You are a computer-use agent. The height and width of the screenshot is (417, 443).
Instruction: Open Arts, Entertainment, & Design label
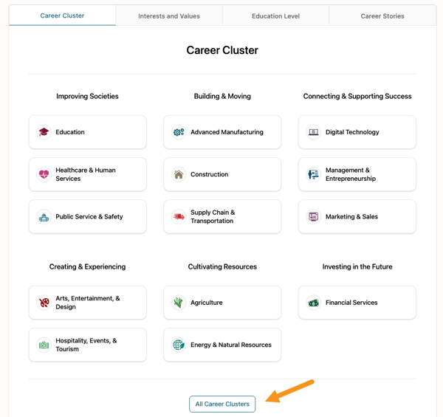[88, 303]
